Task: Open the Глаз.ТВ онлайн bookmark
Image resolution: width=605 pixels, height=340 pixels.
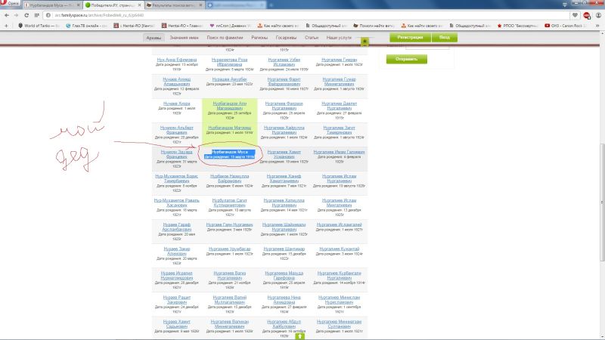Action: 86,26
